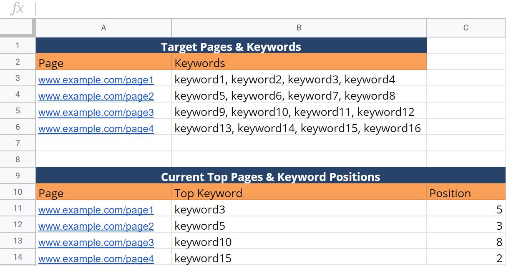
Task: Select column C header
Action: pos(466,28)
